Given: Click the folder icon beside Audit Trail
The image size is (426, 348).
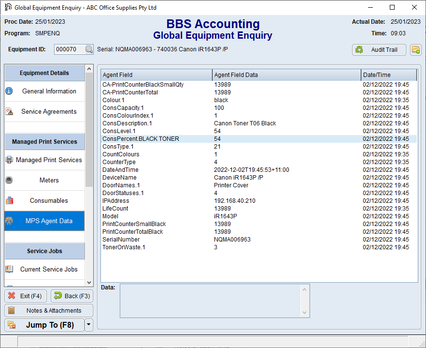Looking at the screenshot, I should [x=415, y=50].
